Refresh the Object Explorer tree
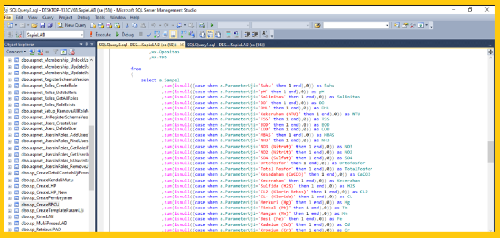500x238 pixels. pos(62,52)
